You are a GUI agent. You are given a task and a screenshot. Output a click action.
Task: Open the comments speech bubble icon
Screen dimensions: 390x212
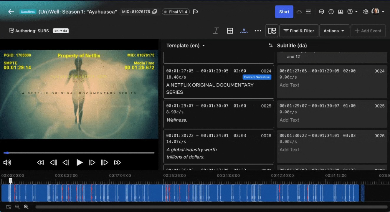pyautogui.click(x=322, y=12)
